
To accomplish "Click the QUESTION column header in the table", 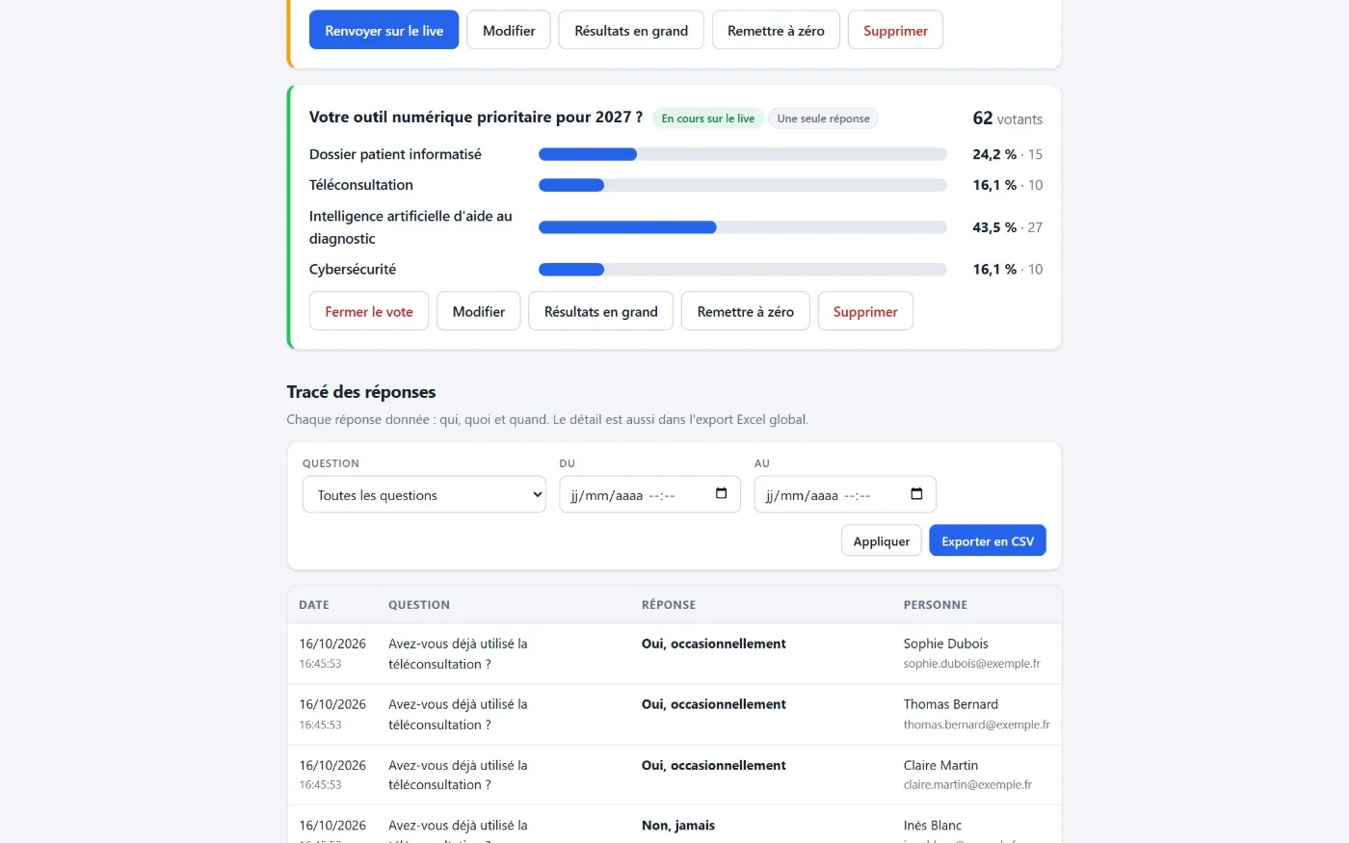I will point(419,605).
